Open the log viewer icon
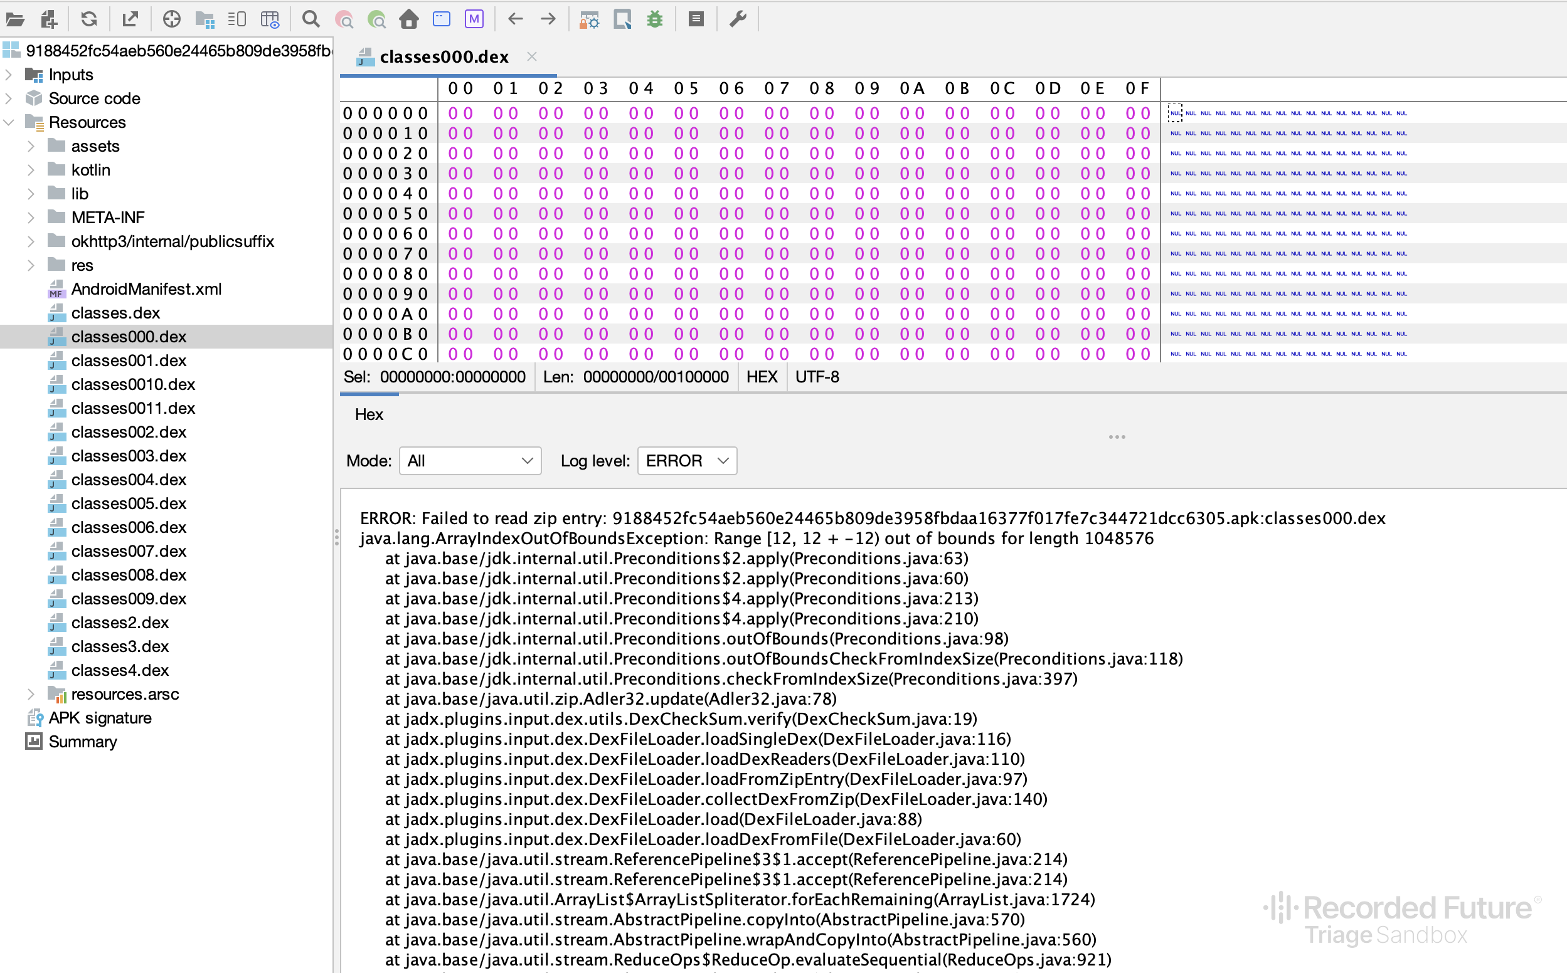This screenshot has width=1567, height=973. pyautogui.click(x=696, y=19)
